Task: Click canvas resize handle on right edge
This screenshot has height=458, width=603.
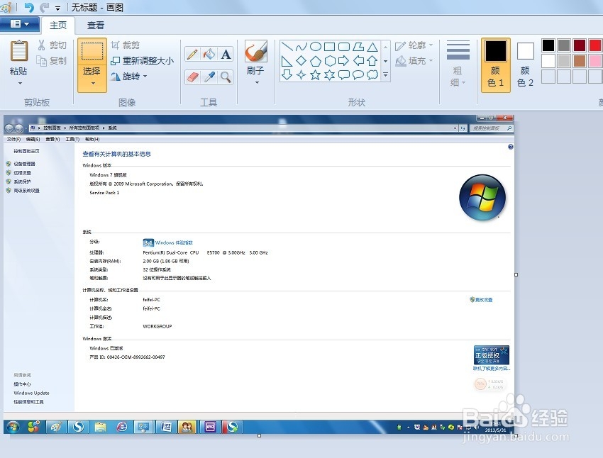Action: 516,274
